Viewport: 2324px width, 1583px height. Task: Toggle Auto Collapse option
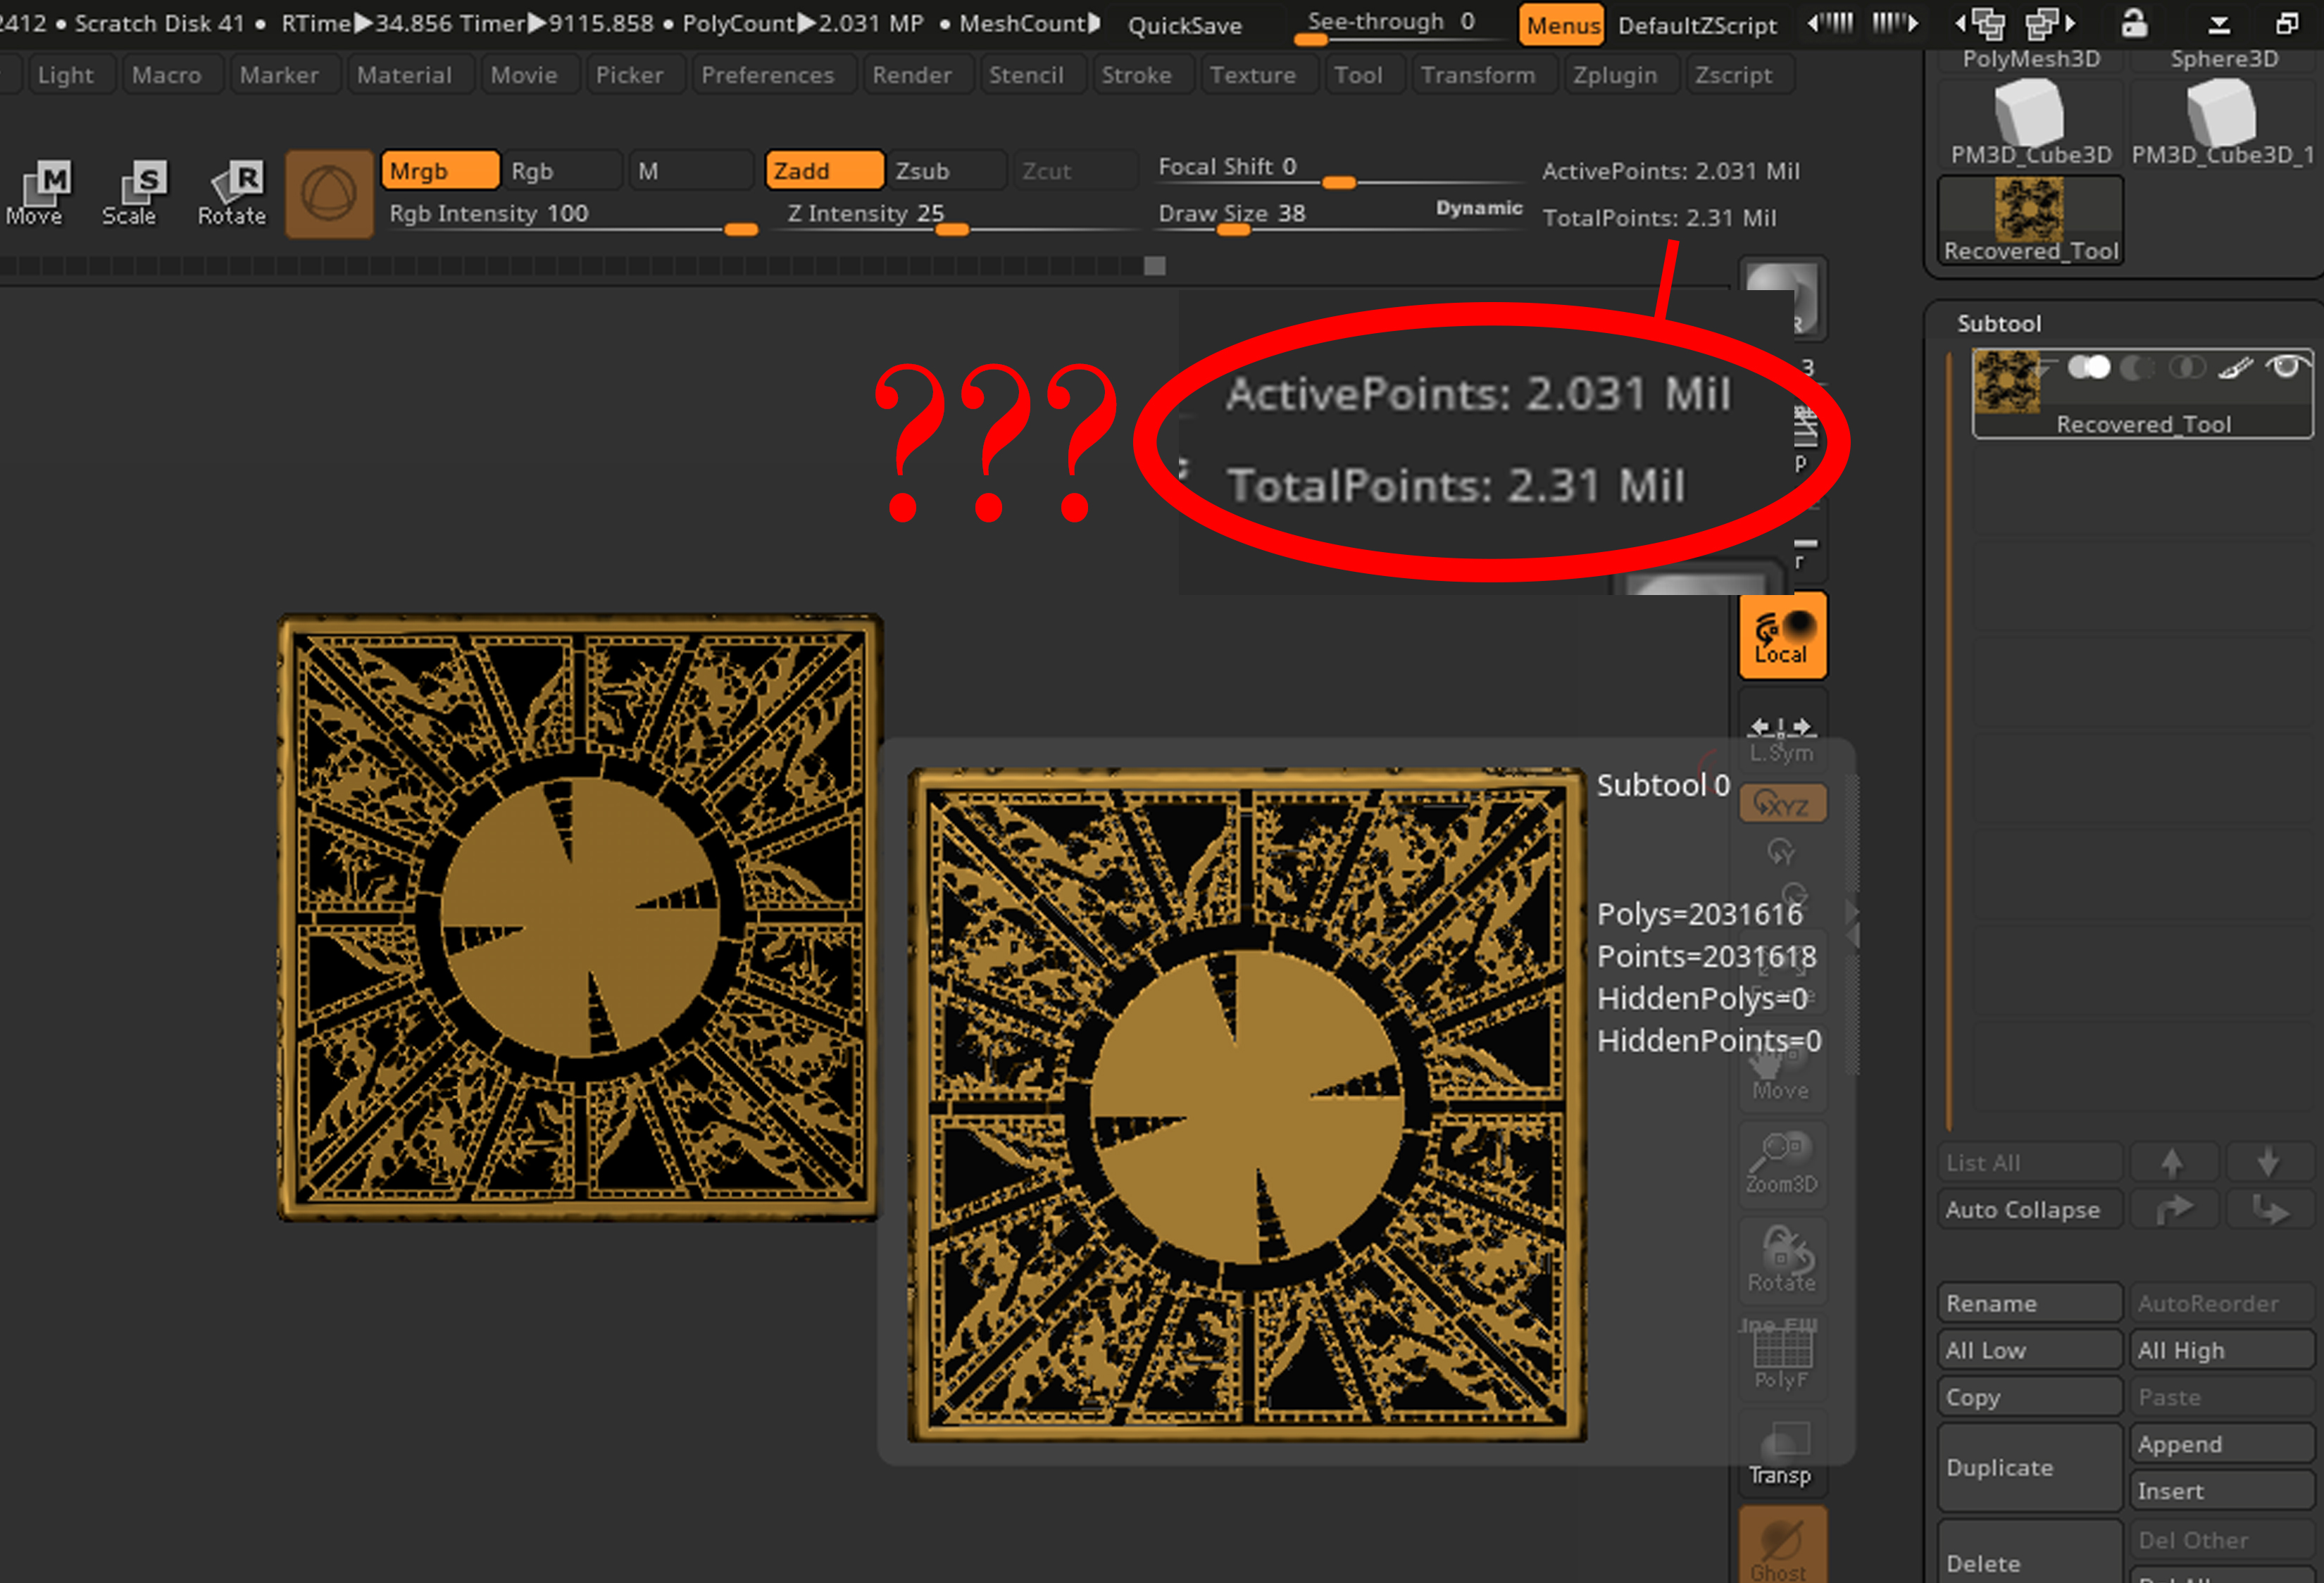coord(2029,1210)
